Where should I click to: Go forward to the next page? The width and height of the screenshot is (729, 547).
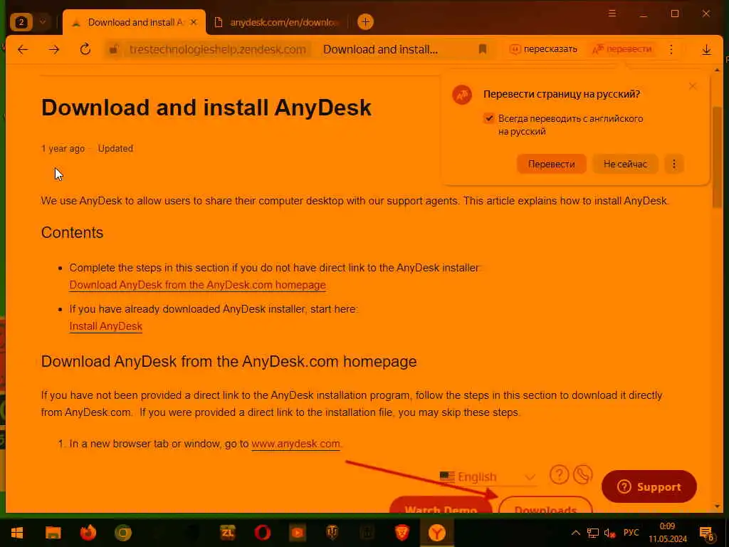[54, 49]
